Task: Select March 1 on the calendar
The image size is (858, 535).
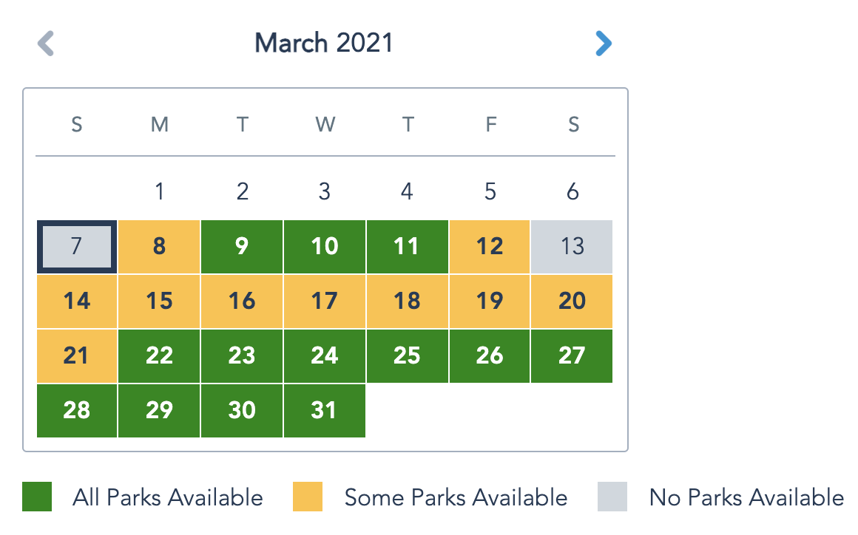Action: click(159, 192)
